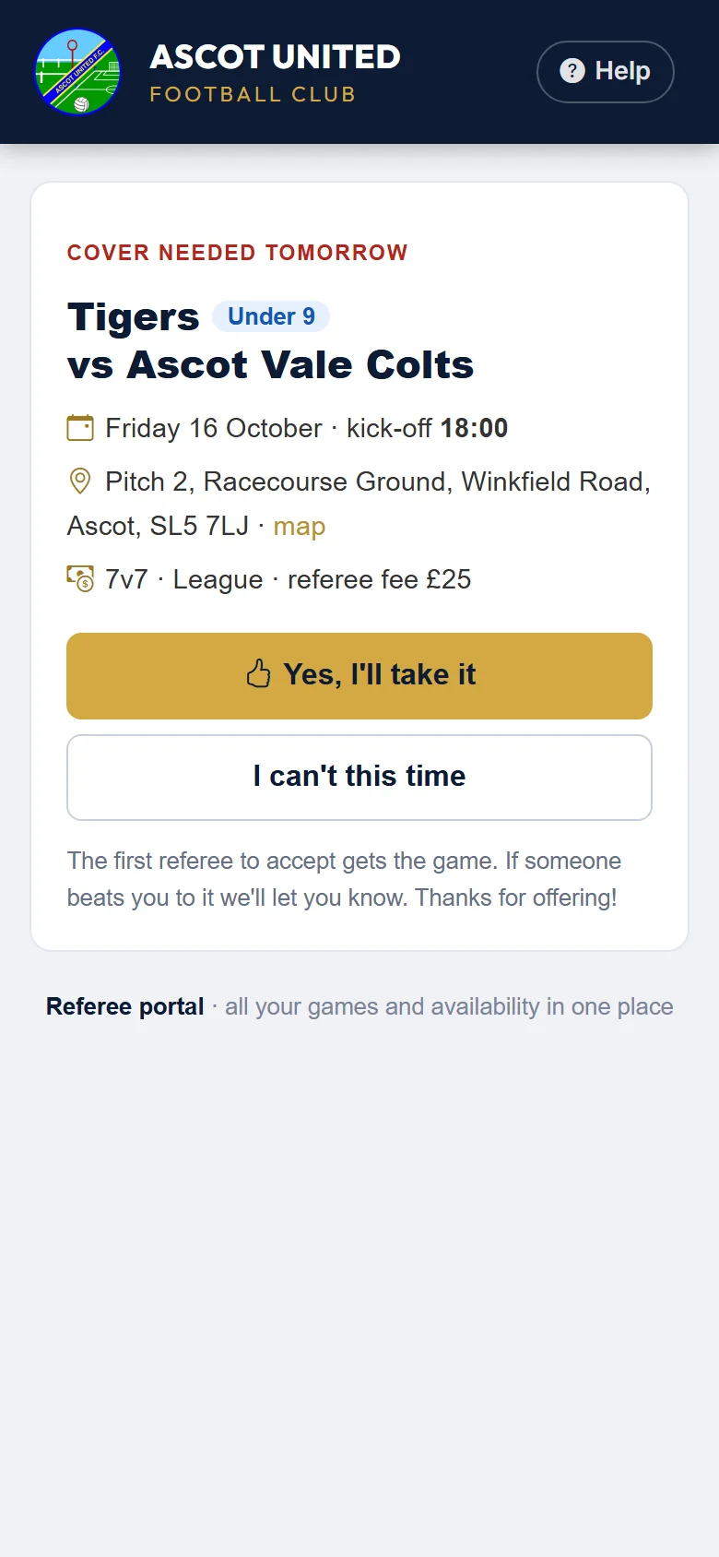The image size is (719, 1557).
Task: Click the money icon beside 7v7 League
Action: [x=80, y=579]
